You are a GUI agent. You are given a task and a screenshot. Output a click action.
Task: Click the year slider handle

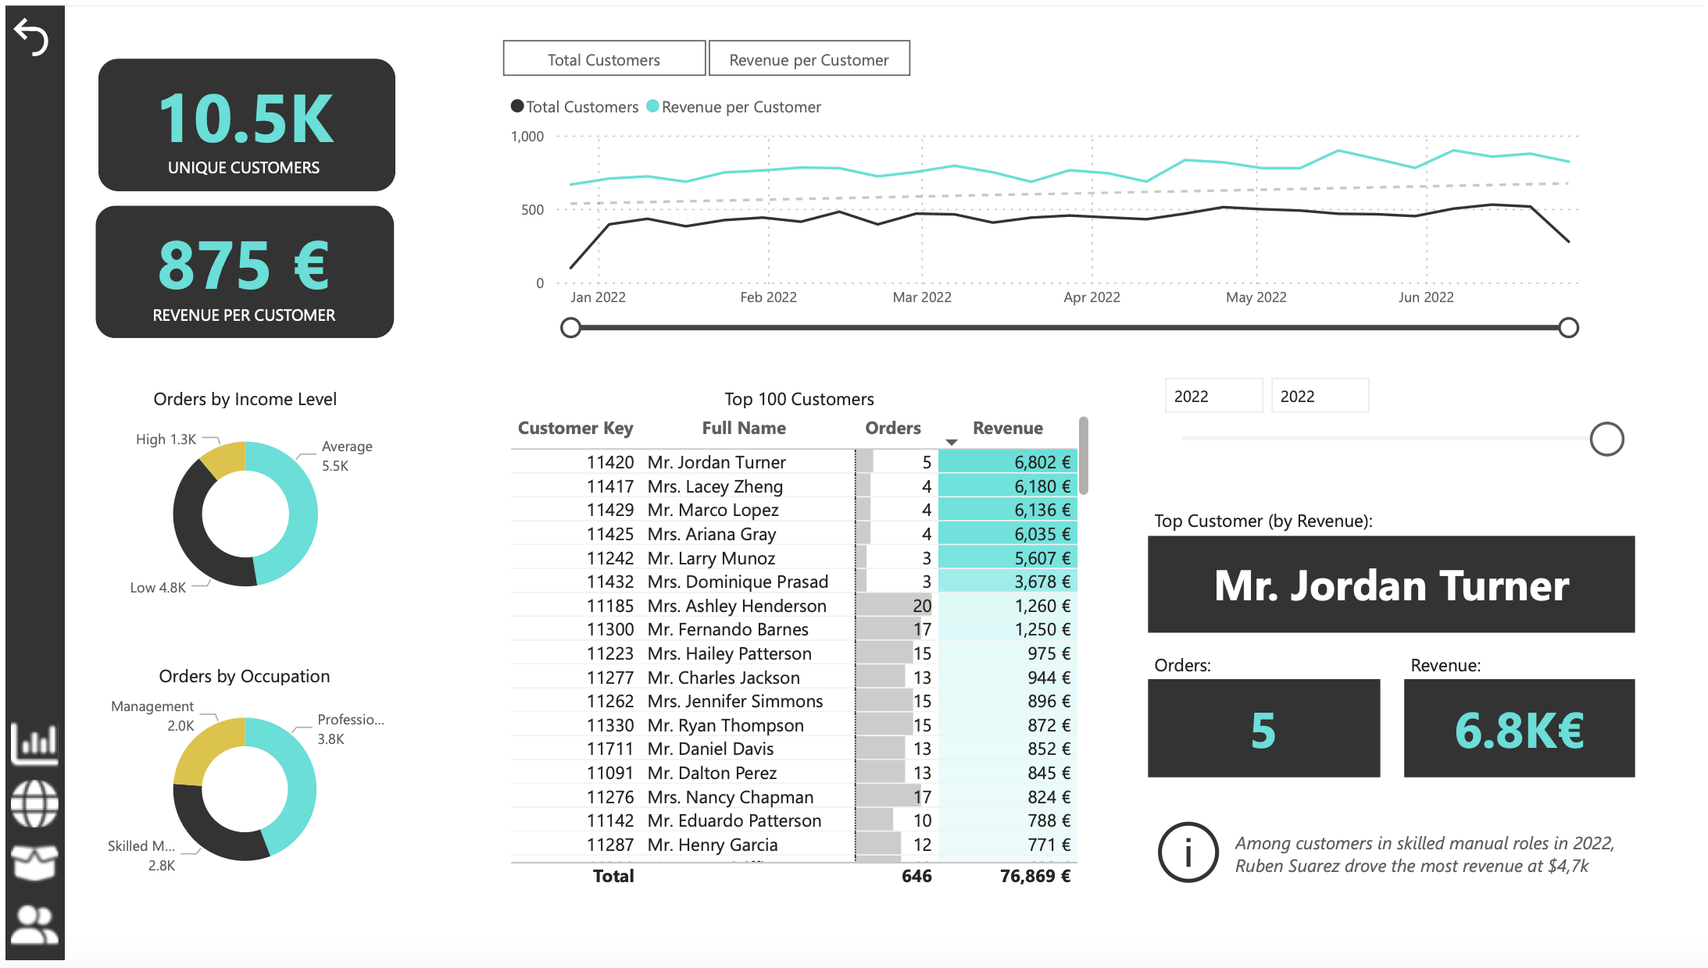[1606, 439]
